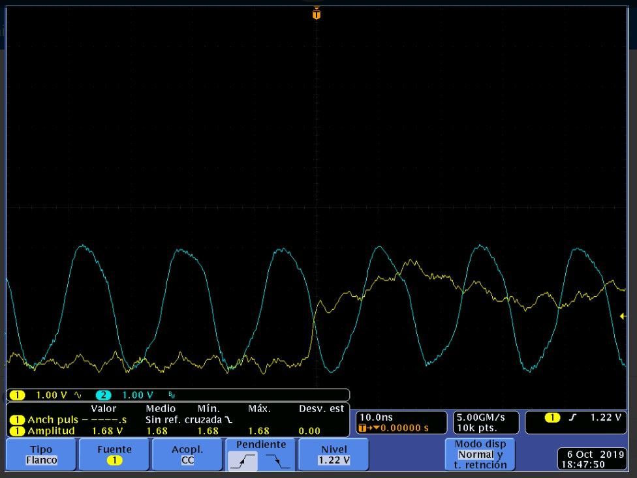Screen dimensions: 637x478
Task: Click the yellow trigger level arrow on right edge
Action: tap(622, 316)
